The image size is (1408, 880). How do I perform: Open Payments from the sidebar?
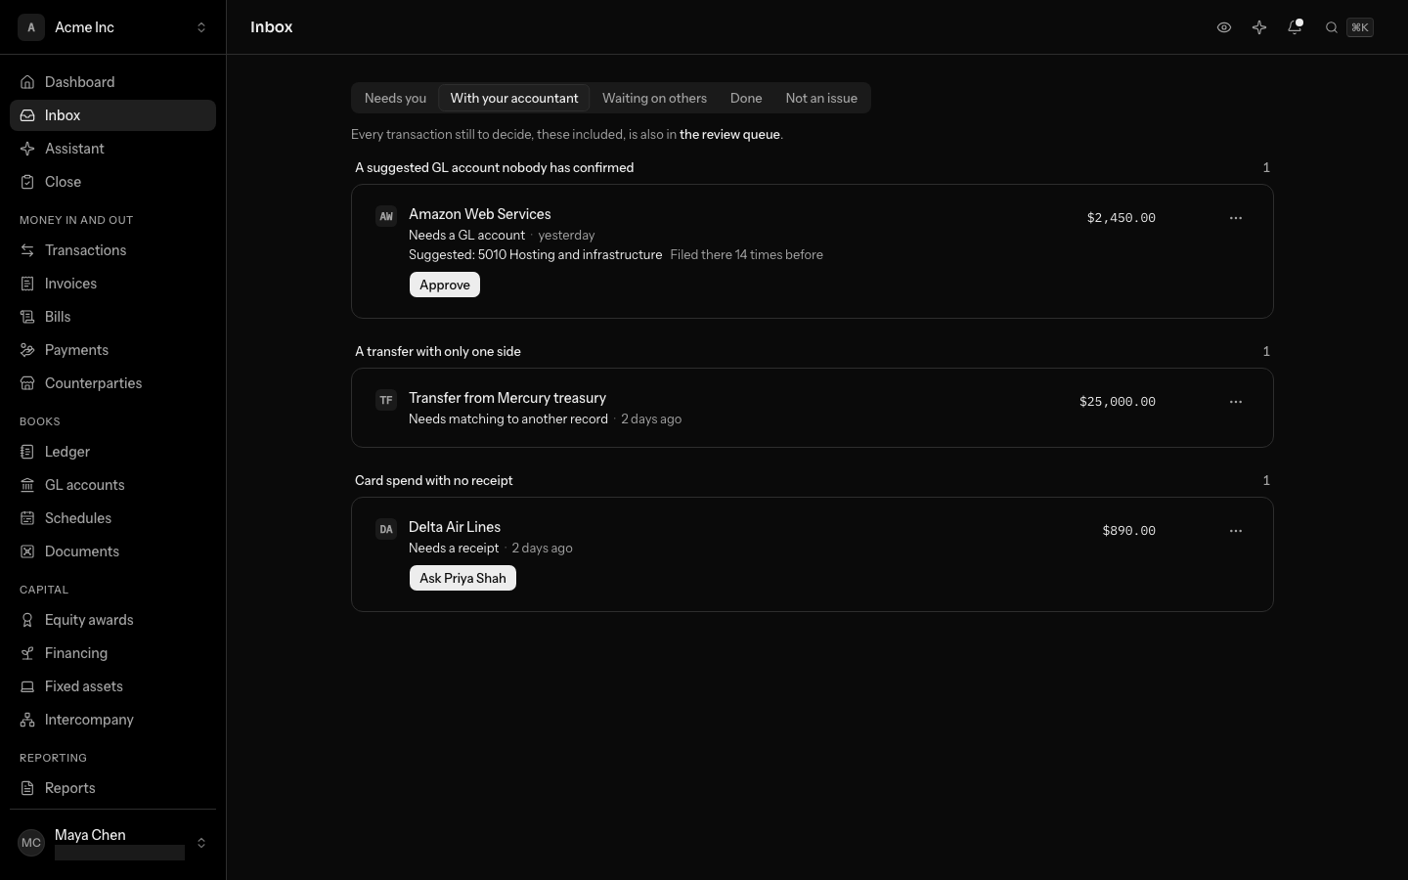click(112, 350)
